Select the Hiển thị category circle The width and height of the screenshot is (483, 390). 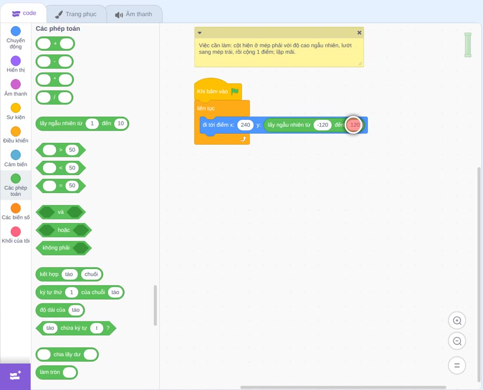point(16,61)
